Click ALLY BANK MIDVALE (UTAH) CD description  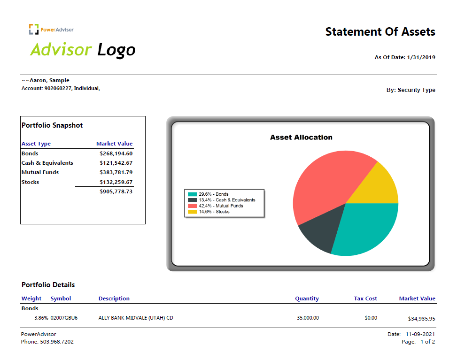click(x=136, y=318)
